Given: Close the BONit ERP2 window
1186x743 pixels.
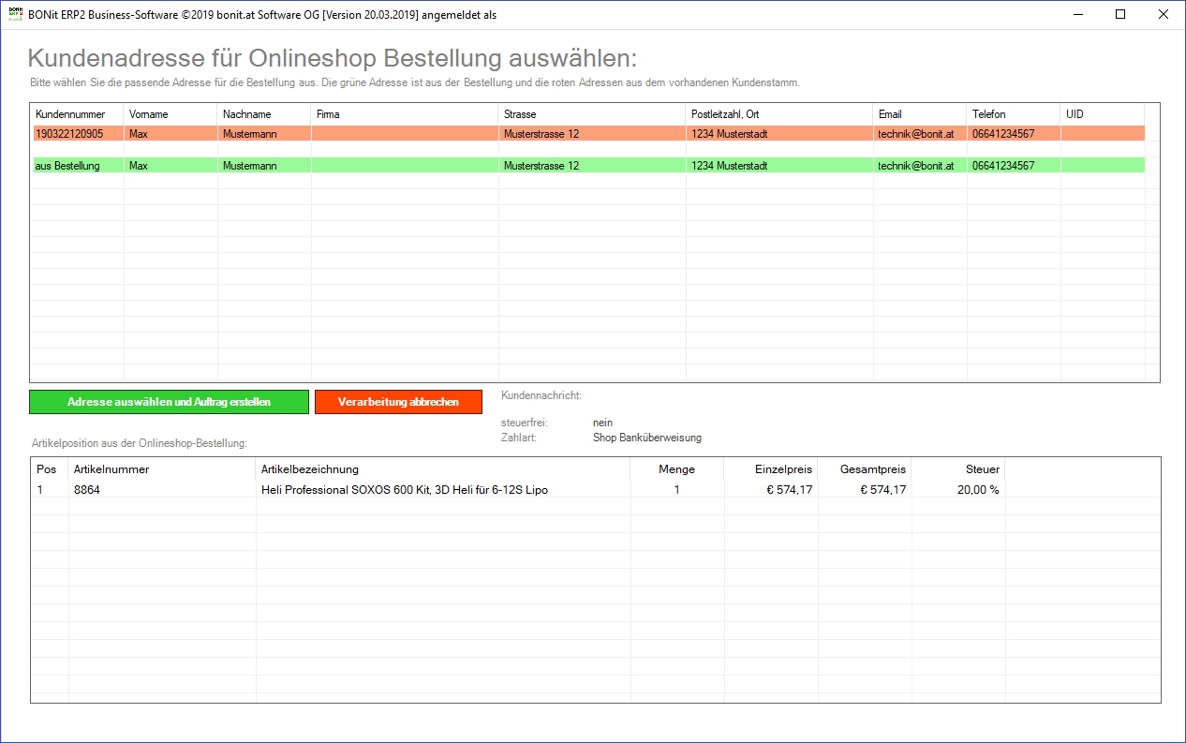Looking at the screenshot, I should (1164, 14).
